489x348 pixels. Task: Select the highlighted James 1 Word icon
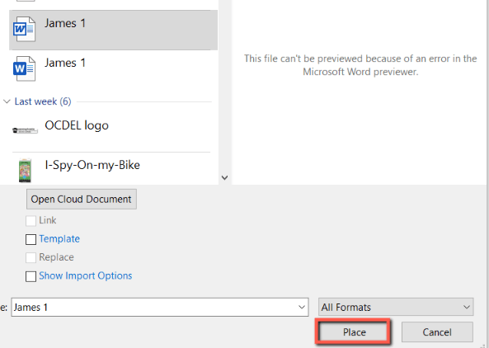pos(24,30)
